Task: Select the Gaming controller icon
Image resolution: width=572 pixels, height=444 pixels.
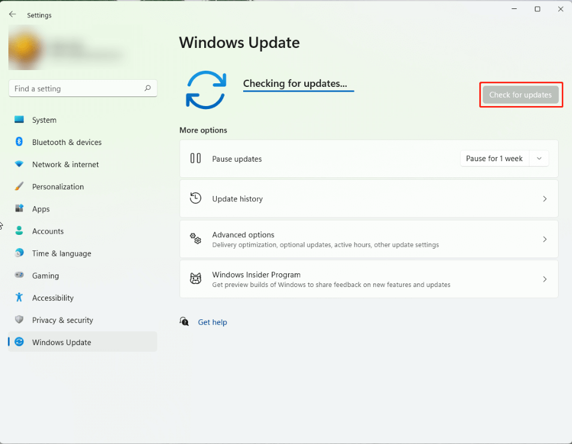Action: point(19,276)
